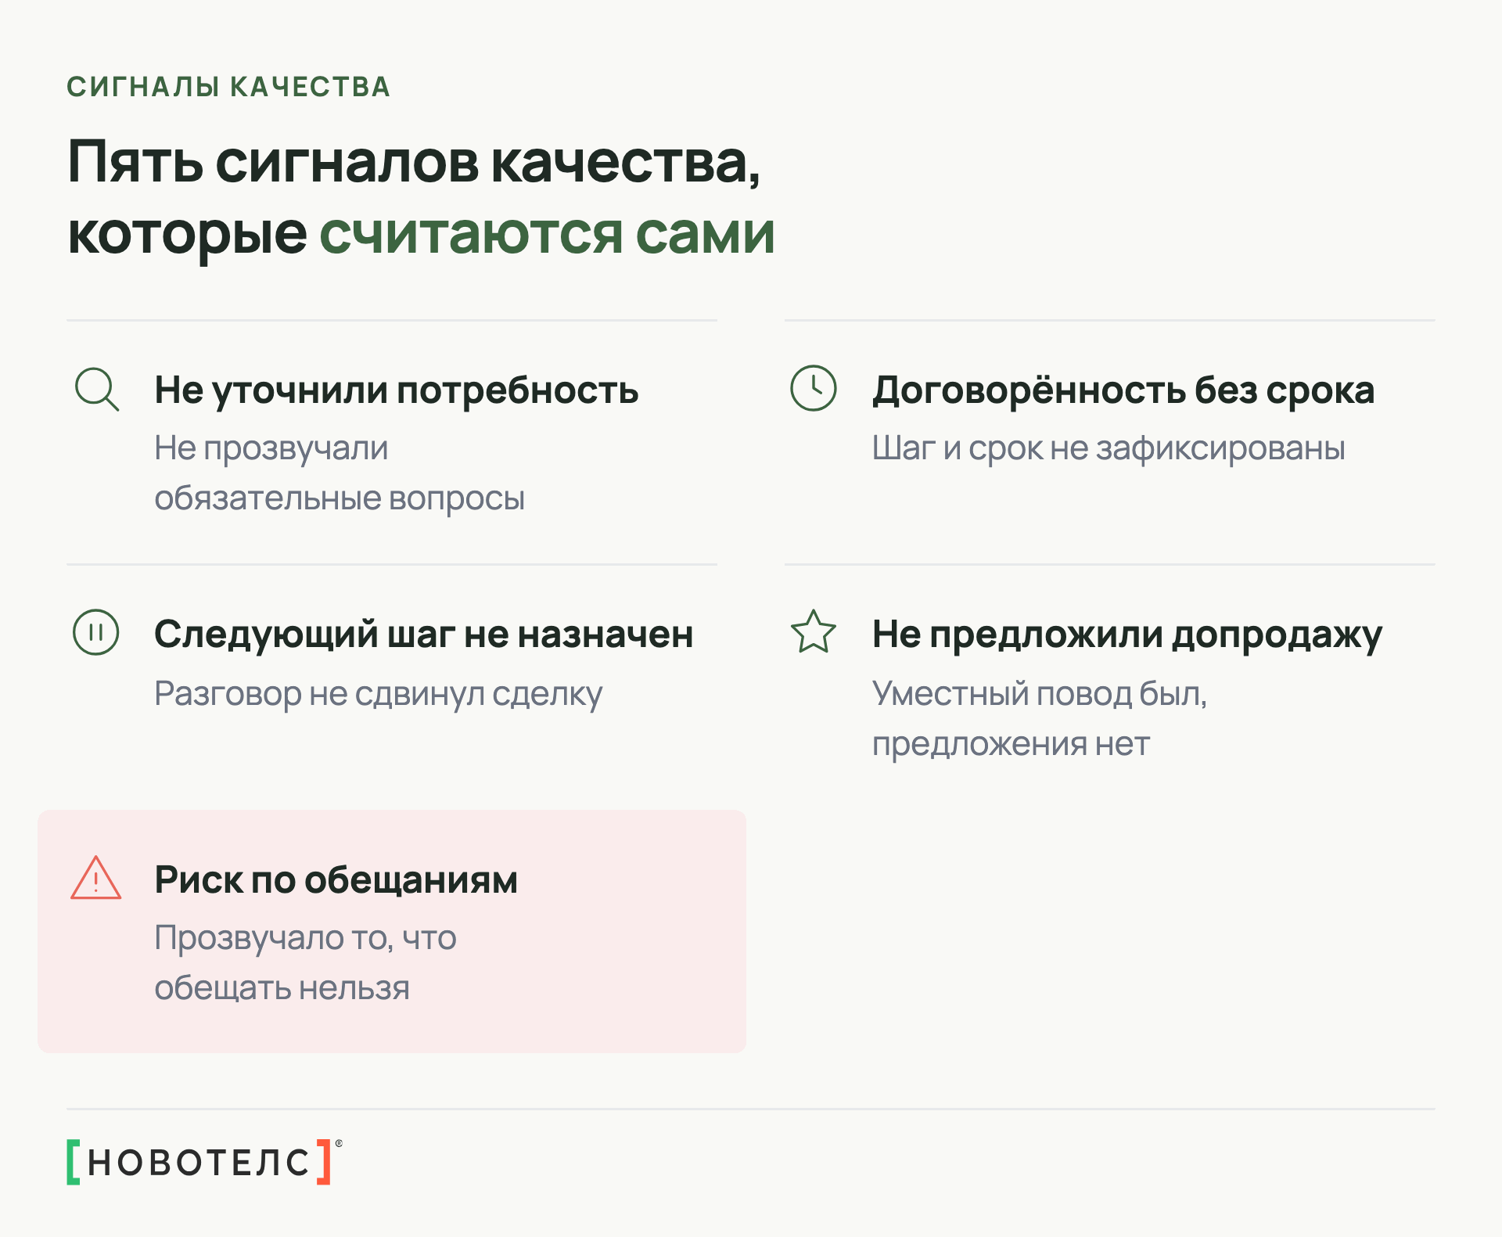Click the text Прозвучало то, что обещать нельзя
This screenshot has height=1237, width=1502.
[x=305, y=962]
